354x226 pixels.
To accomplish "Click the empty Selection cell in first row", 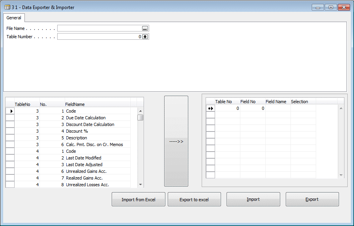I will coord(303,108).
